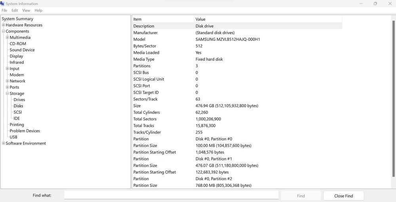Click the SAMSUNG MZVLB512HAJQ-000H1 model value
Image resolution: width=396 pixels, height=202 pixels.
pyautogui.click(x=228, y=39)
